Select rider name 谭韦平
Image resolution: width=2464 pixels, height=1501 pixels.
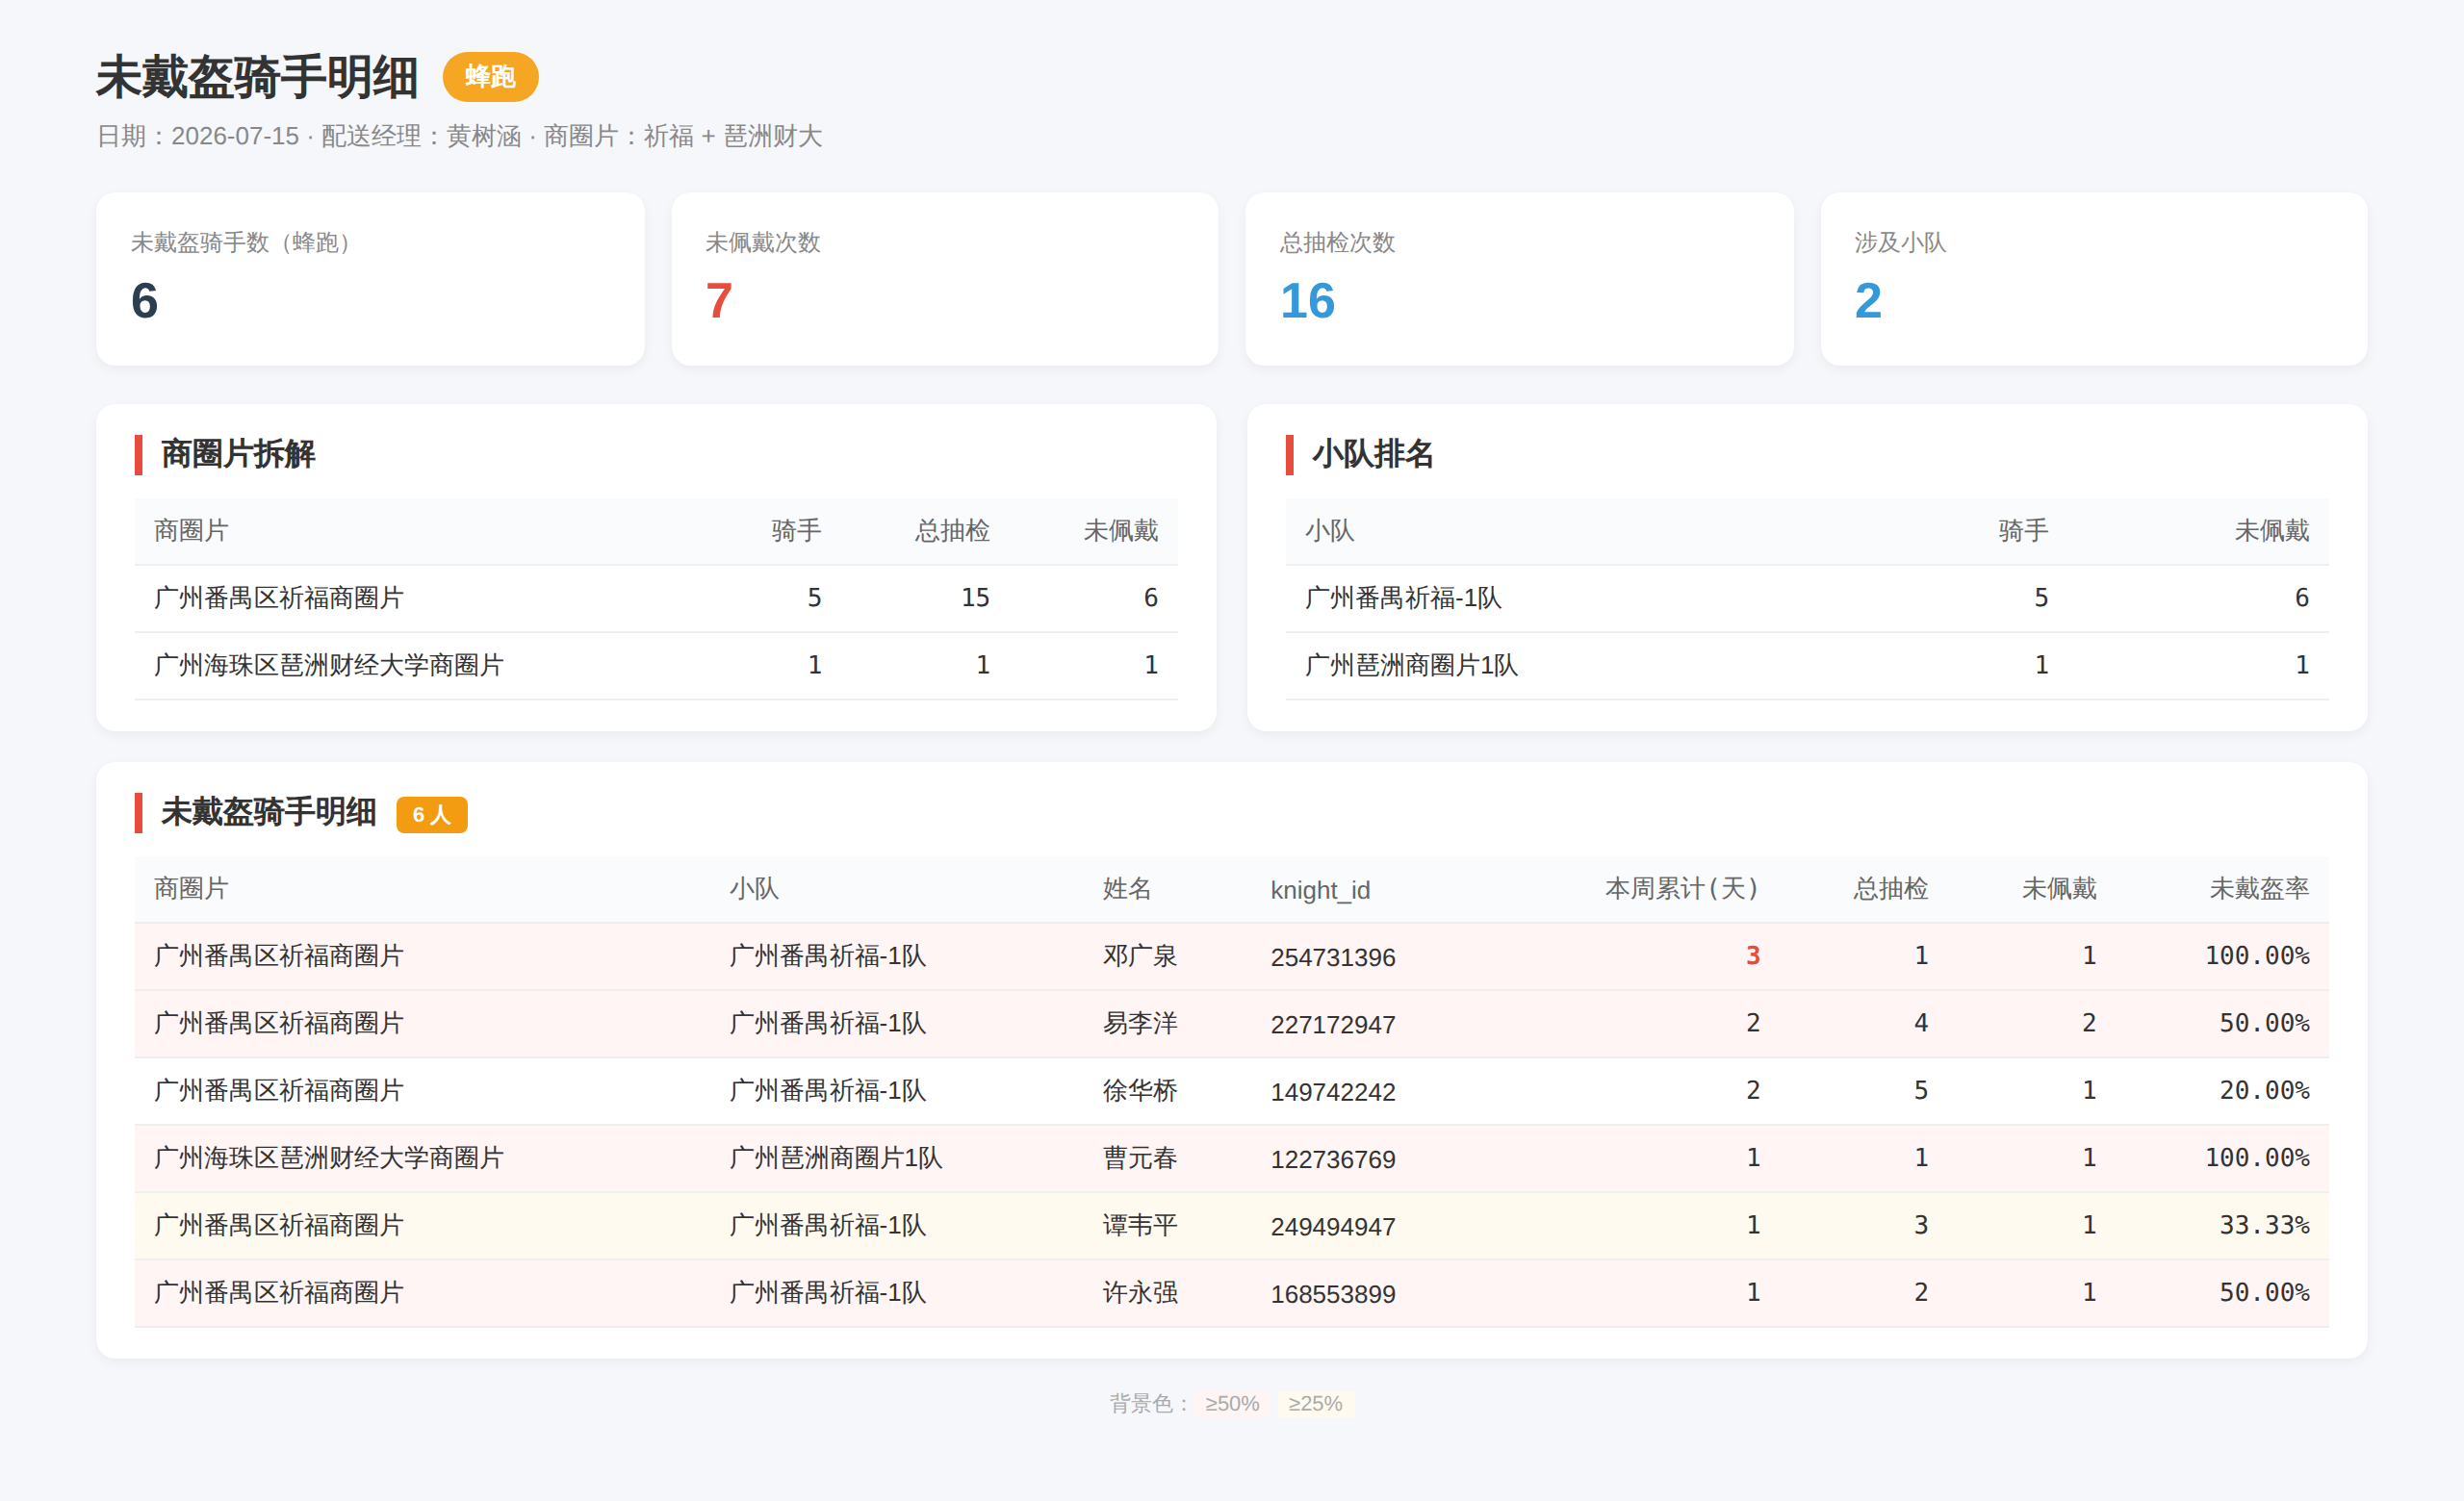click(1140, 1224)
